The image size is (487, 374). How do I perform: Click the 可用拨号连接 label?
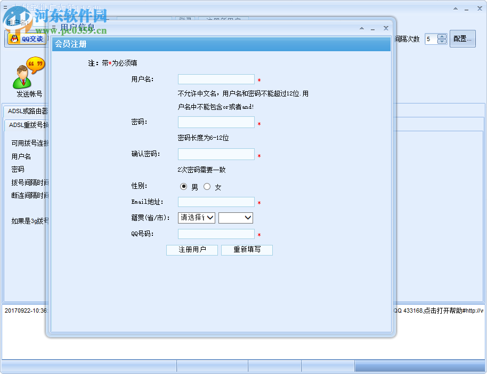(x=30, y=143)
